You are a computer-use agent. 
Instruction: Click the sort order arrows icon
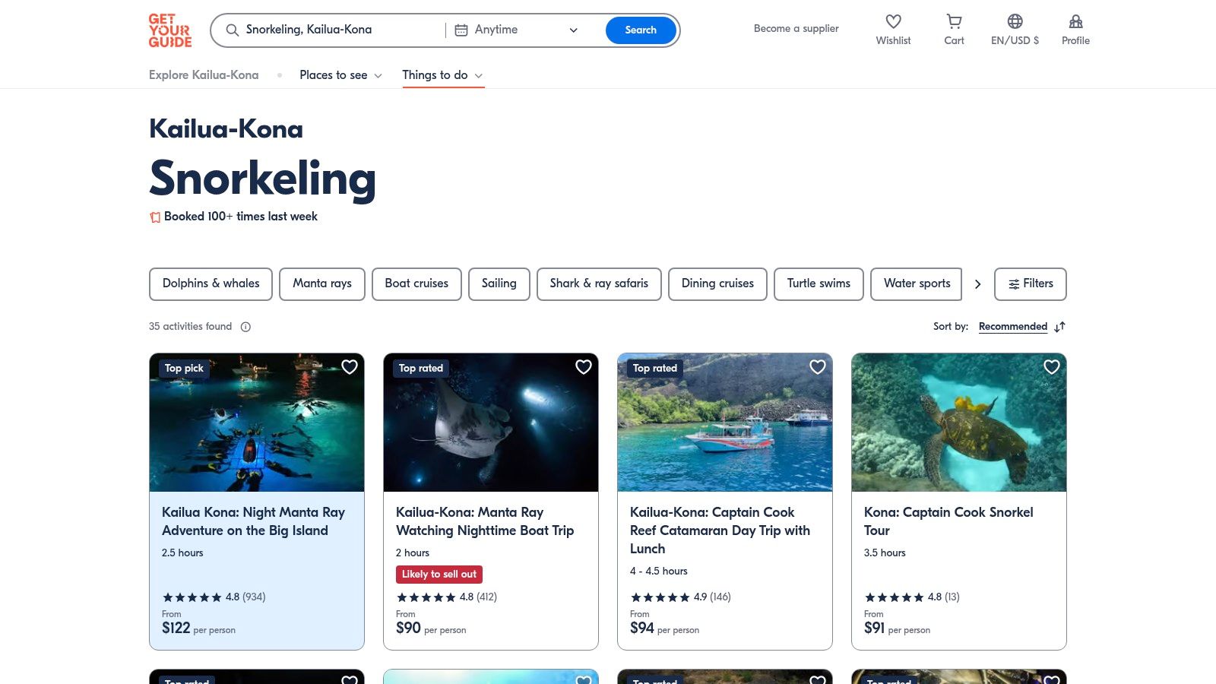pos(1059,327)
